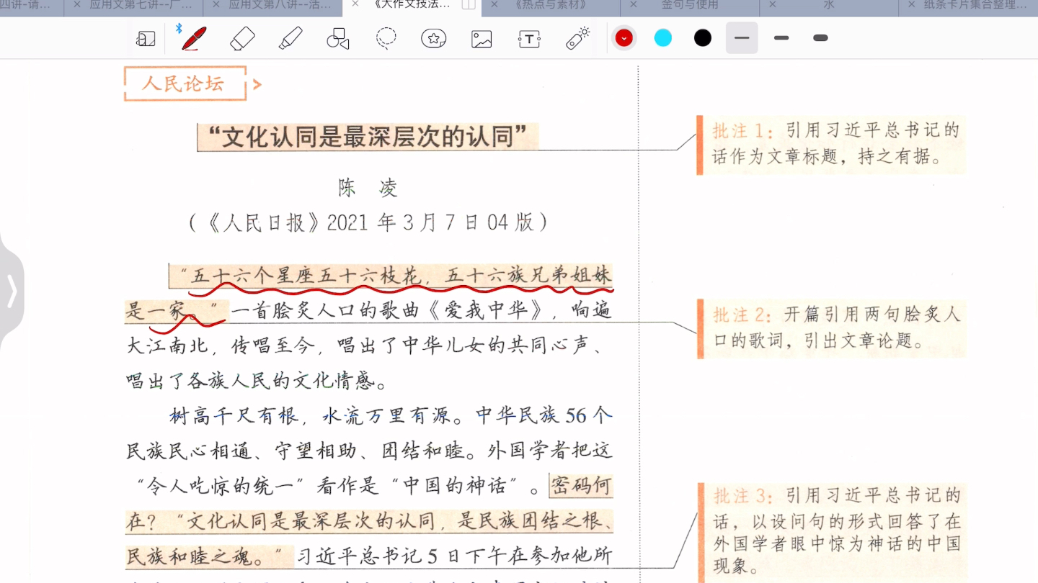Image resolution: width=1038 pixels, height=583 pixels.
Task: Switch to 纸条卡片集合整理 tab
Action: (x=977, y=5)
